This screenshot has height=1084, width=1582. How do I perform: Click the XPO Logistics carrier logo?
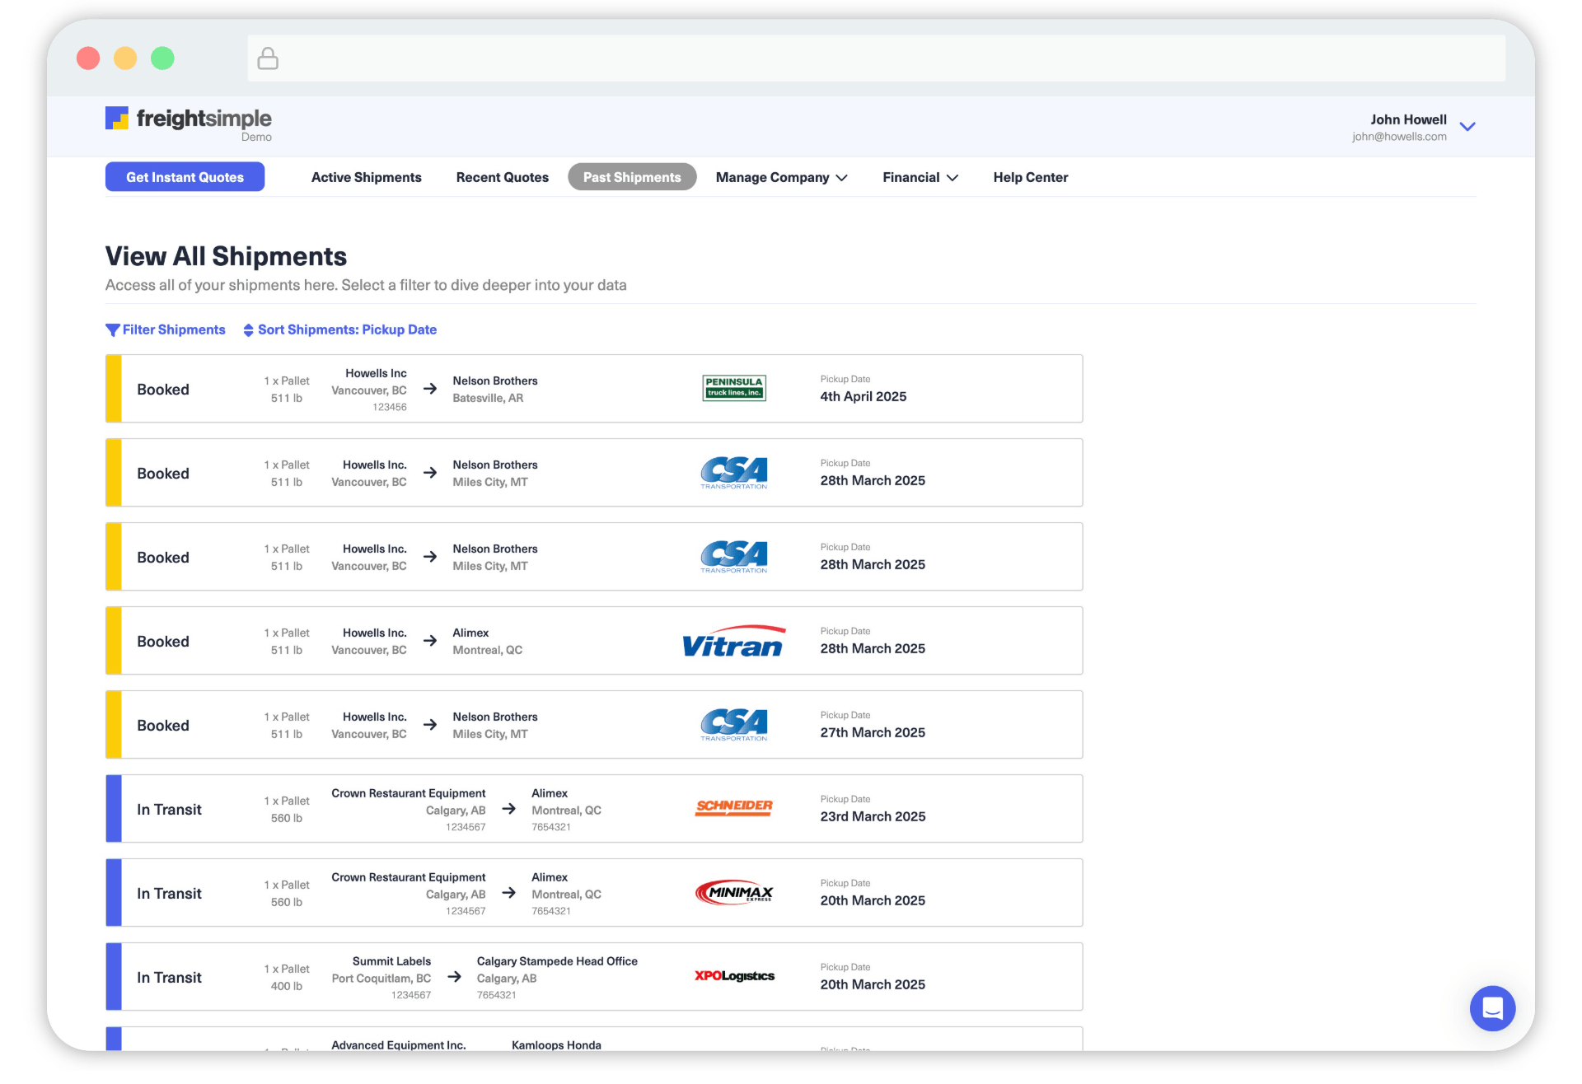733,976
